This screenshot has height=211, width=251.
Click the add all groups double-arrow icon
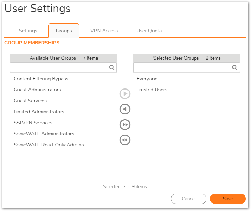tap(125, 125)
